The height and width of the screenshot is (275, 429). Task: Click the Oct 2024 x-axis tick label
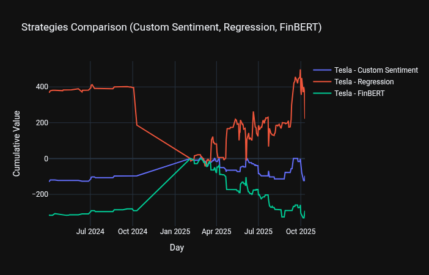tap(133, 232)
